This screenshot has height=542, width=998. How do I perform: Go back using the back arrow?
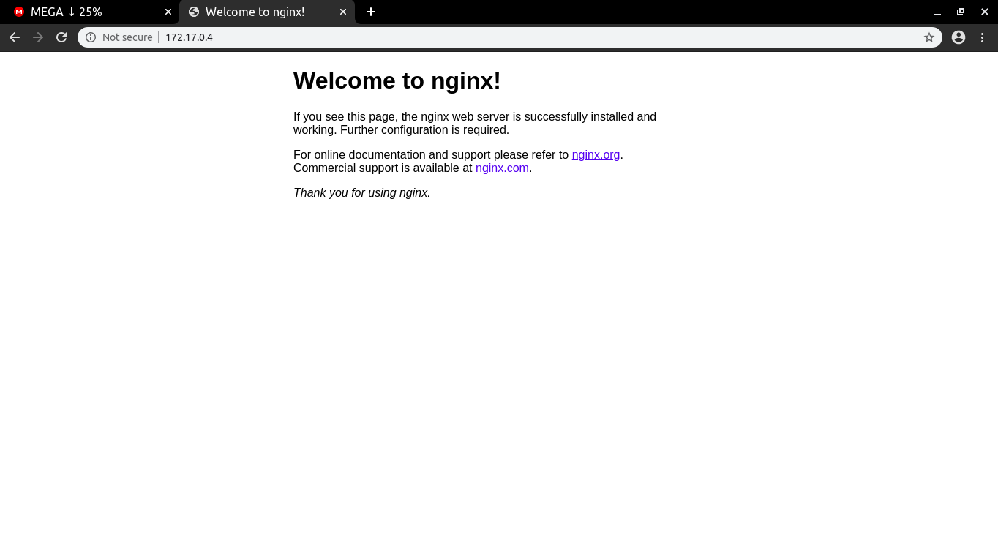coord(15,37)
